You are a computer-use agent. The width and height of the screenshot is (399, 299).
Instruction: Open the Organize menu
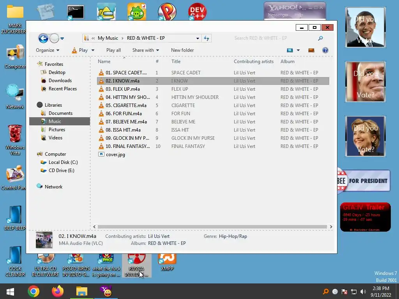click(48, 50)
